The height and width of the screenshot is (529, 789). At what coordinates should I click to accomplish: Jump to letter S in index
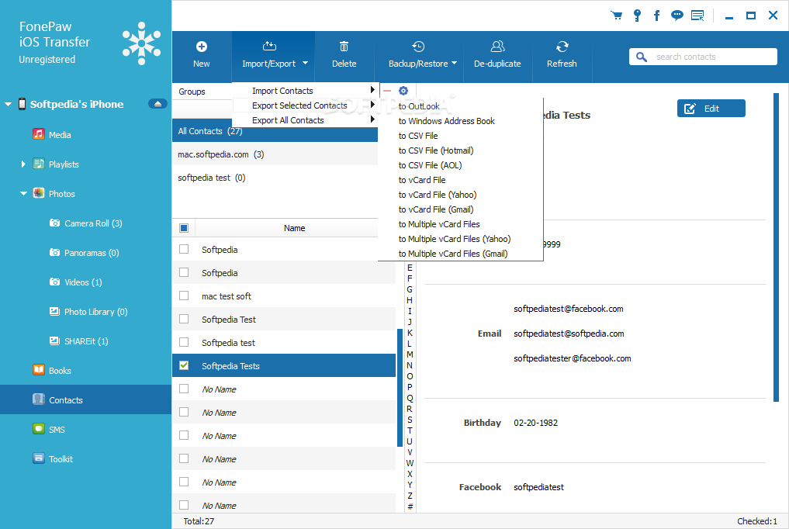410,420
